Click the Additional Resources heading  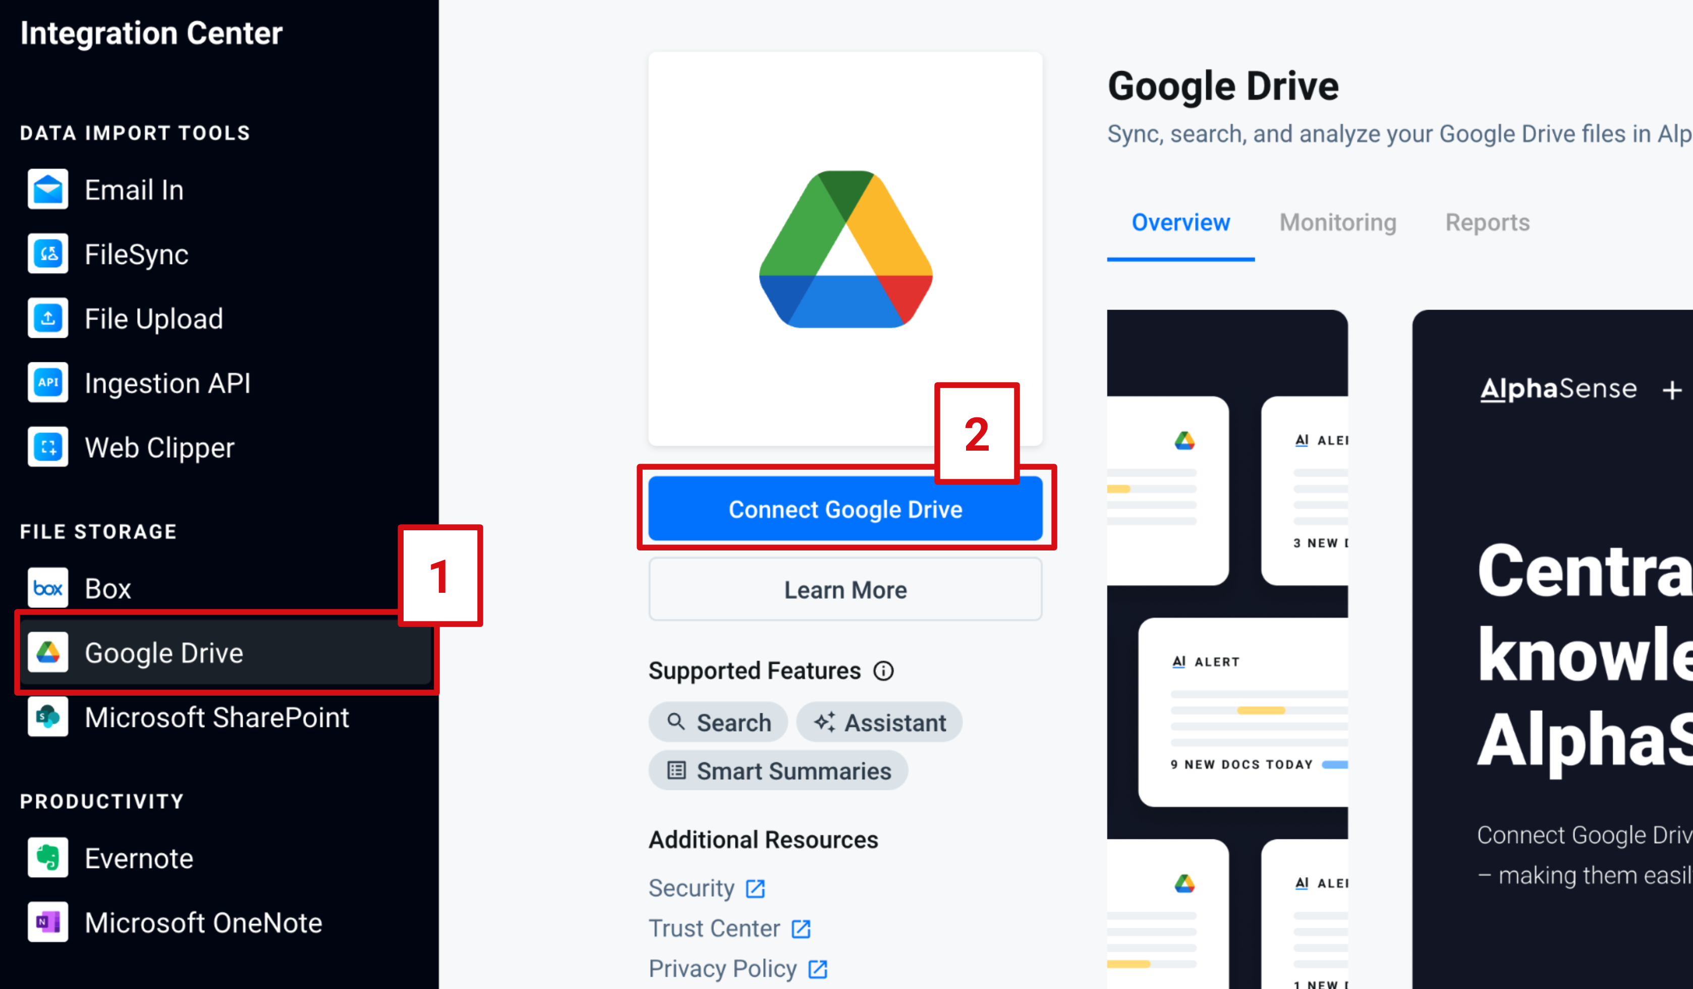(x=763, y=840)
